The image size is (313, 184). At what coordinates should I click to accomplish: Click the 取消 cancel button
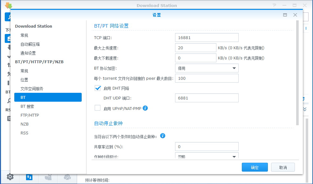(282, 167)
